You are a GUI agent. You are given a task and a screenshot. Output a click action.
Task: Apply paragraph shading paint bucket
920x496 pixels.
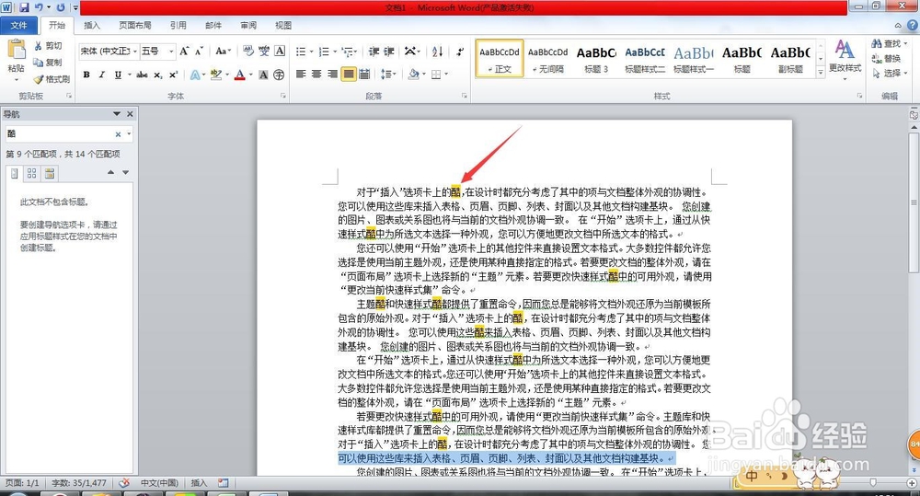[414, 74]
